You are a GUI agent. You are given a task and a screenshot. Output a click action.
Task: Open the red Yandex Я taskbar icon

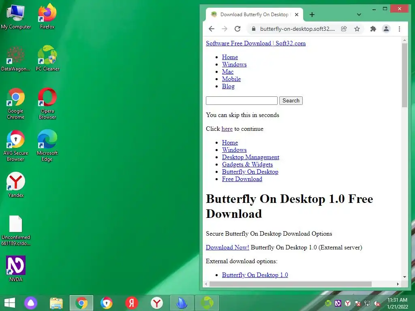click(132, 303)
